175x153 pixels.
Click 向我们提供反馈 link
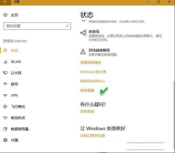click(92, 136)
